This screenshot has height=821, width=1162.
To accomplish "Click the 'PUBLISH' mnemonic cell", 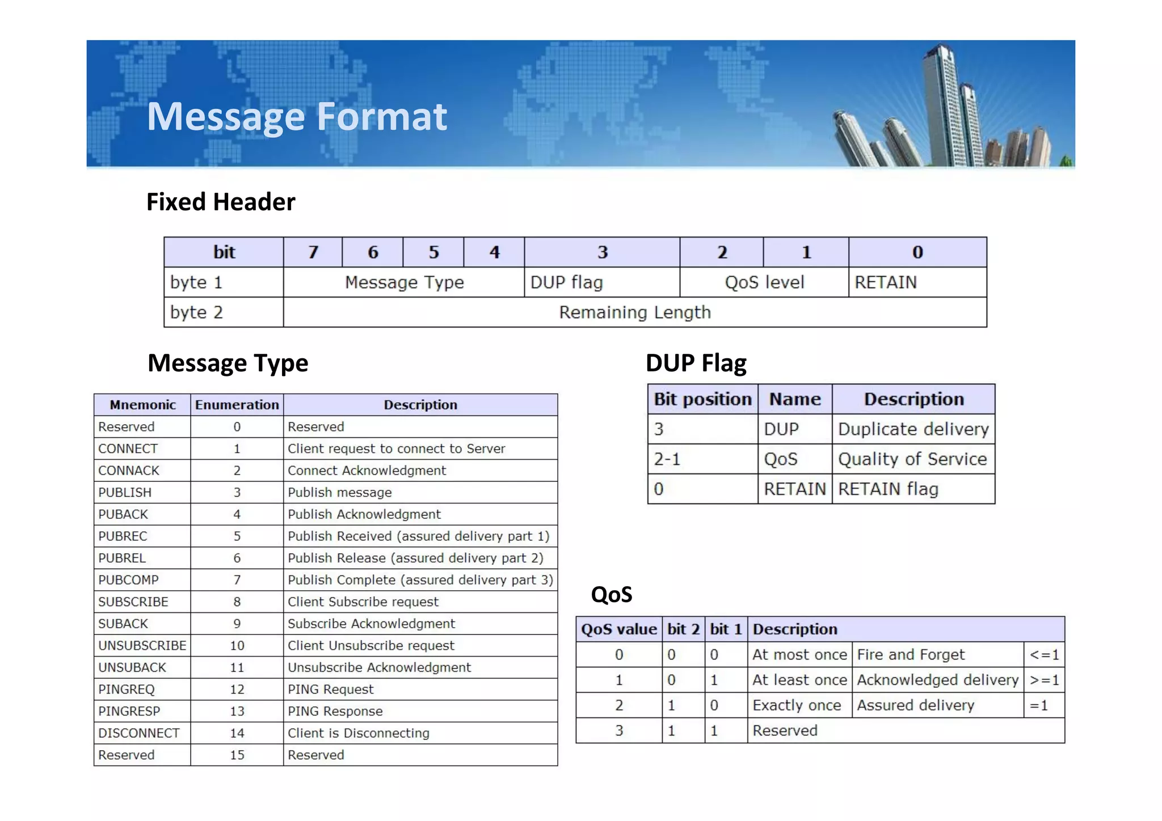I will (142, 492).
